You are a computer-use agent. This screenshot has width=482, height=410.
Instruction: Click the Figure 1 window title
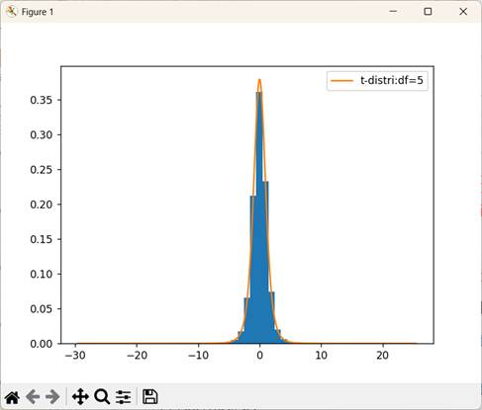click(x=38, y=12)
